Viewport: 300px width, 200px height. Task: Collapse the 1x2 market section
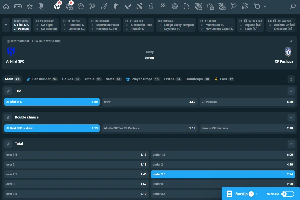click(x=291, y=91)
